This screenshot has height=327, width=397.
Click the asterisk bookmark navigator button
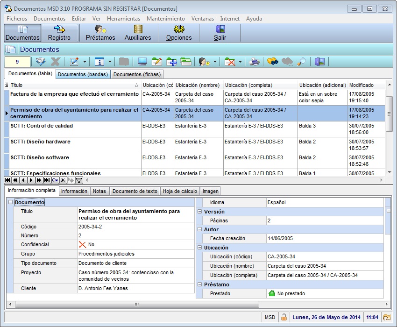point(63,180)
